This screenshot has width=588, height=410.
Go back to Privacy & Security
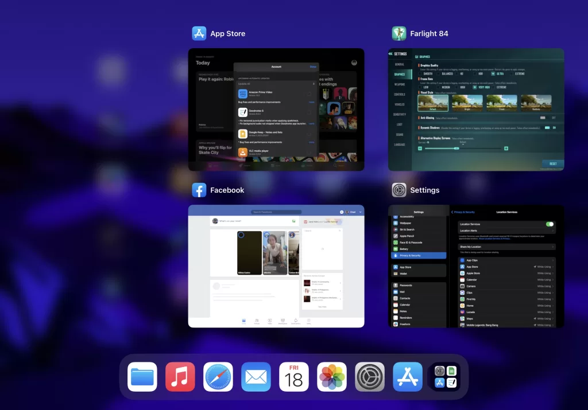[x=463, y=212]
